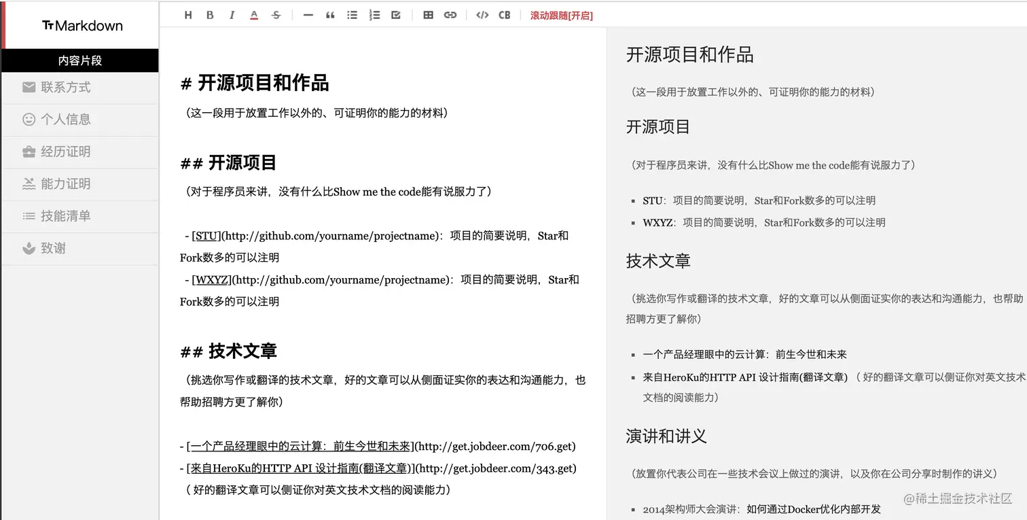1027x520 pixels.
Task: Apply italic formatting from the toolbar
Action: (x=232, y=15)
